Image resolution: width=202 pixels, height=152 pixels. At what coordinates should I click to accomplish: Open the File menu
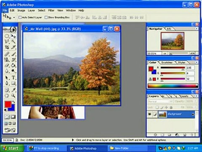click(5, 11)
